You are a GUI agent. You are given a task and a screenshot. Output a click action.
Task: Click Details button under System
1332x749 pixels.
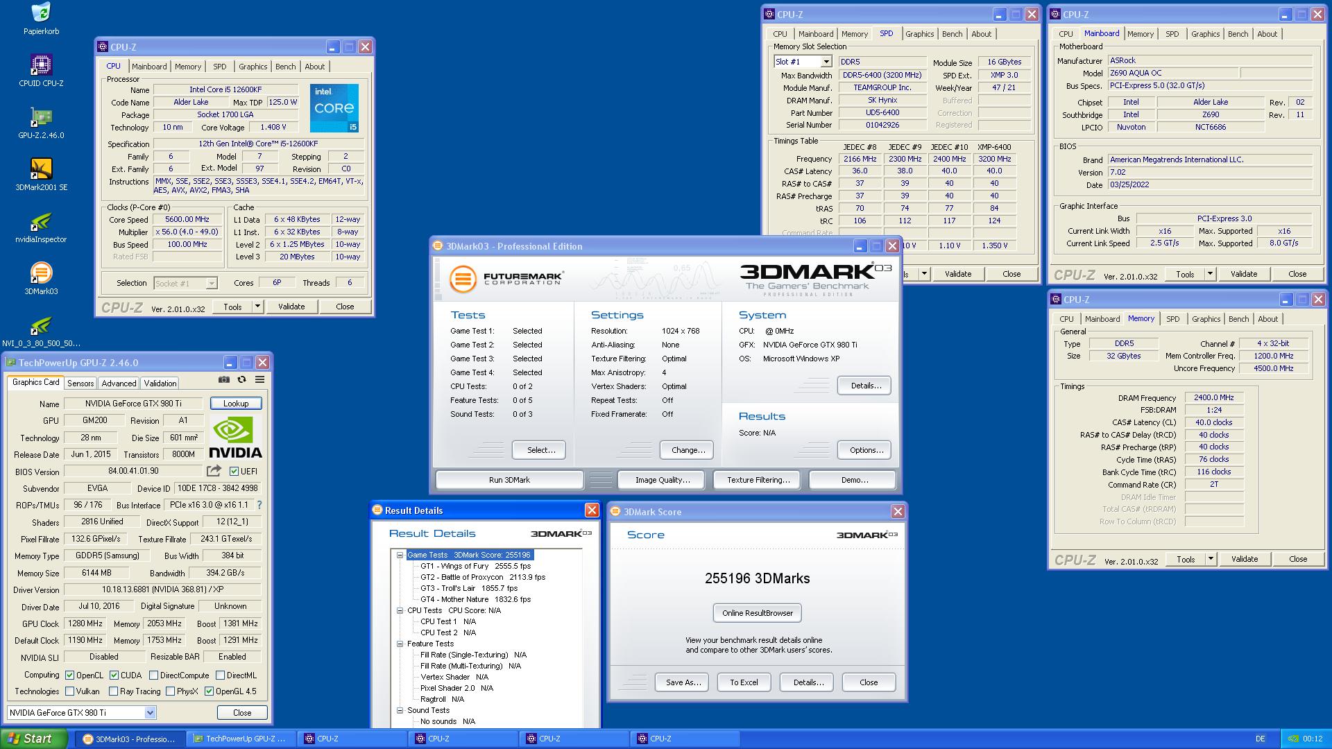[x=865, y=386]
